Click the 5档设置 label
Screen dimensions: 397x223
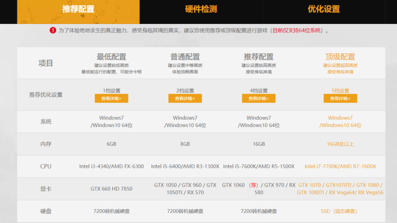tap(340, 91)
